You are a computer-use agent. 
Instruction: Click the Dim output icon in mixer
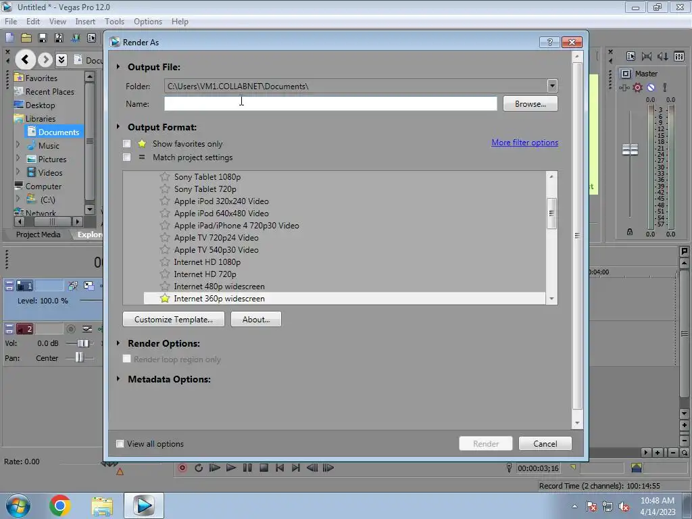tap(662, 56)
